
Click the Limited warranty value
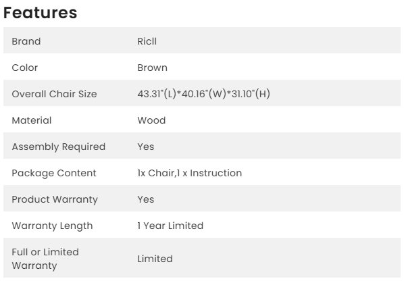[155, 259]
